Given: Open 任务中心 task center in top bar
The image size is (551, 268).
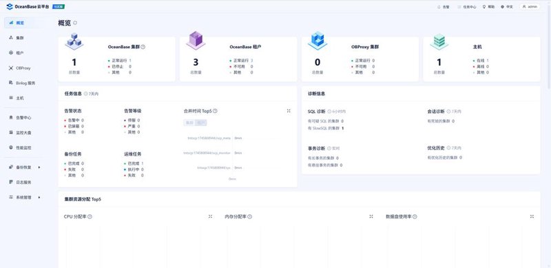Looking at the screenshot, I should pyautogui.click(x=467, y=7).
